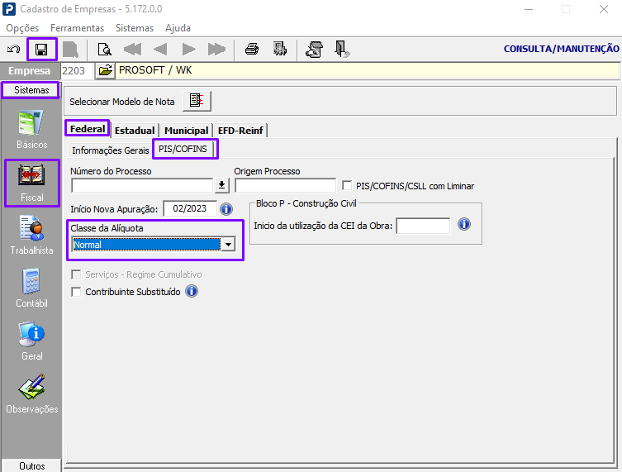Switch to the Municipal tab
Image resolution: width=622 pixels, height=472 pixels.
(x=186, y=131)
